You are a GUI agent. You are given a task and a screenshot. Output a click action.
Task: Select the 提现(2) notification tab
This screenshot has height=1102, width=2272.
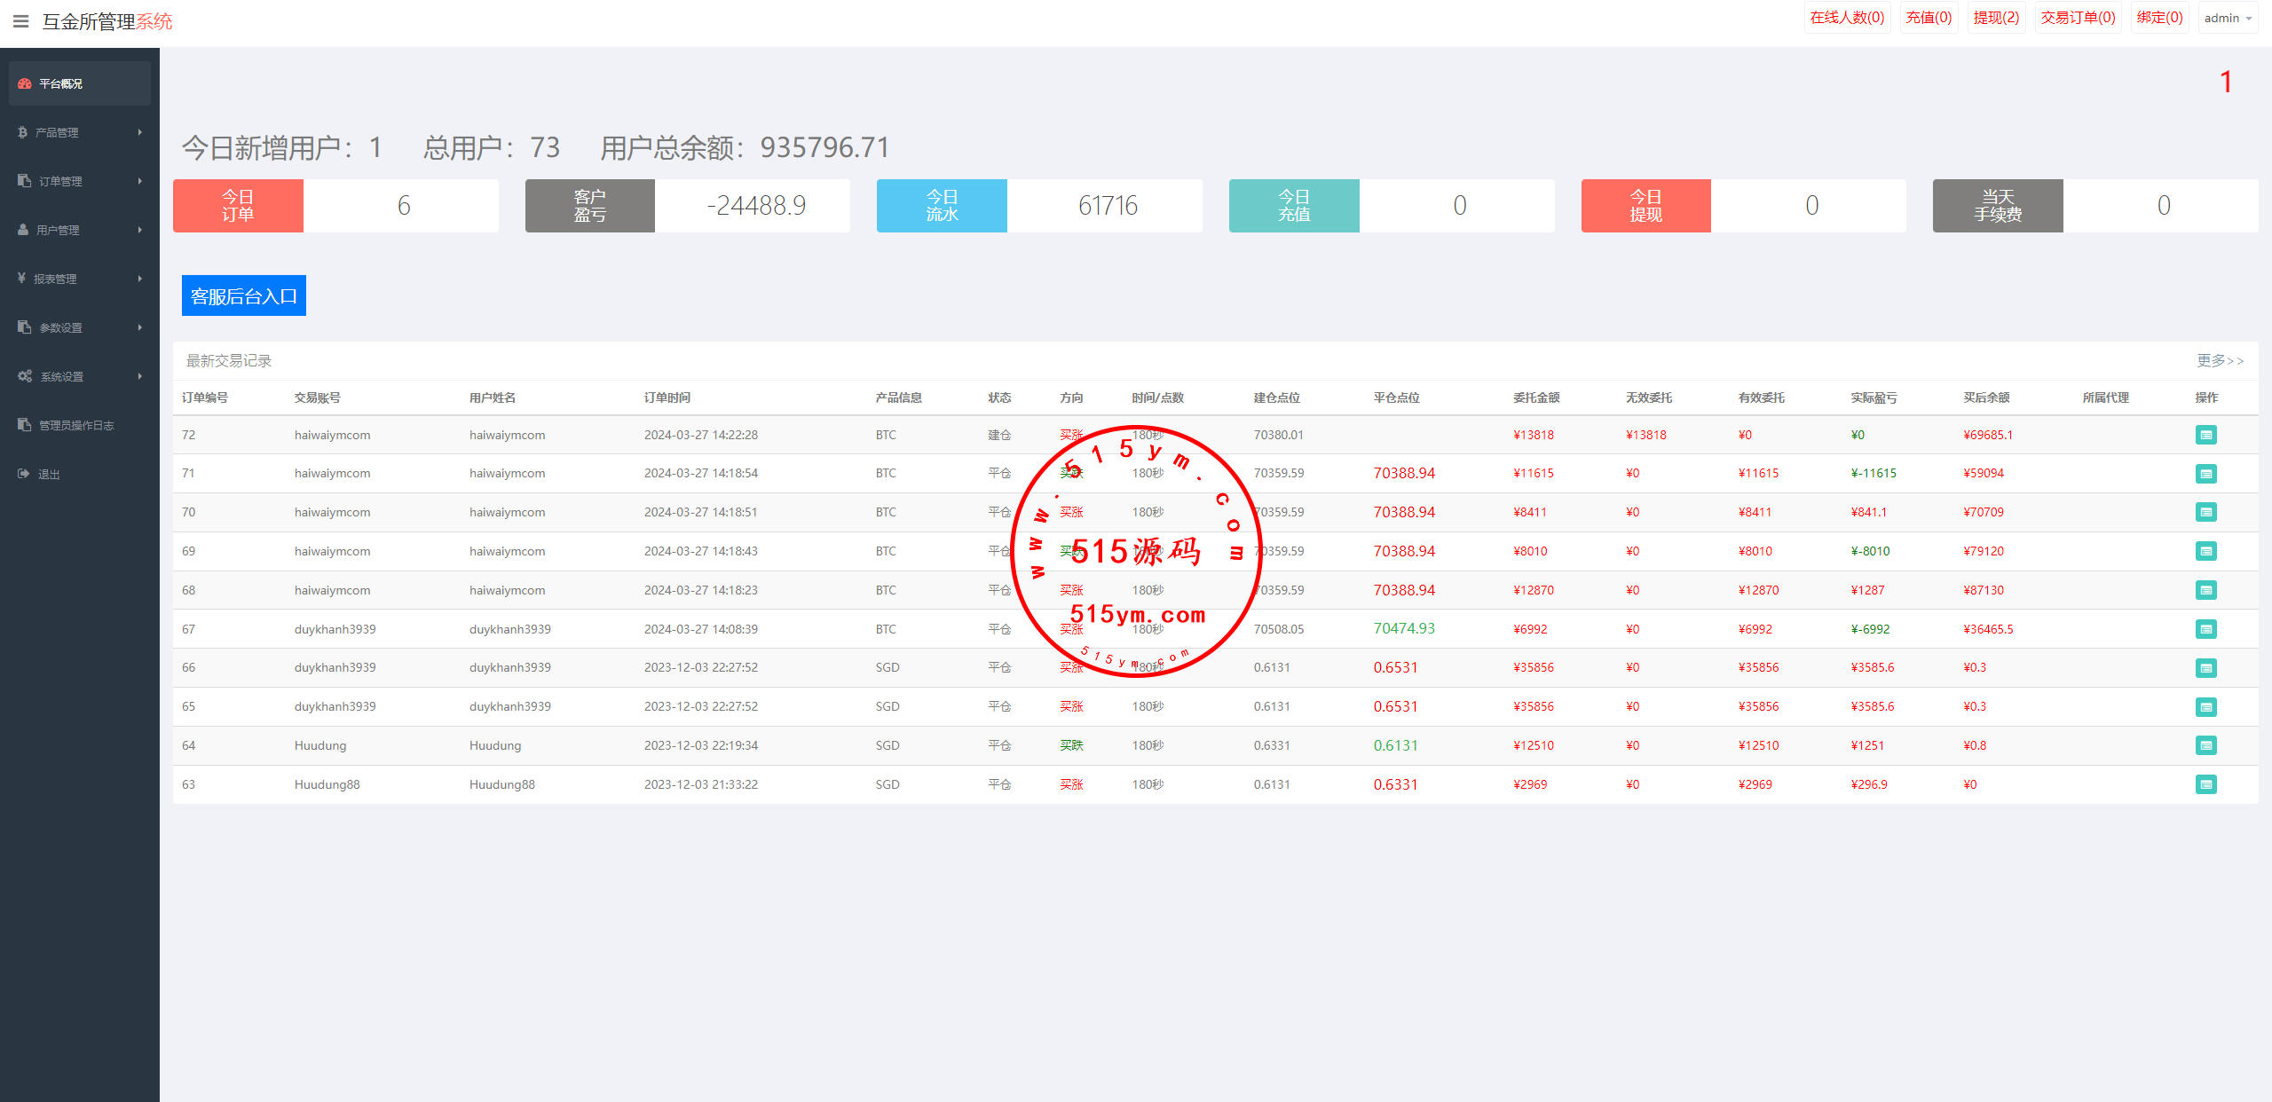1996,18
